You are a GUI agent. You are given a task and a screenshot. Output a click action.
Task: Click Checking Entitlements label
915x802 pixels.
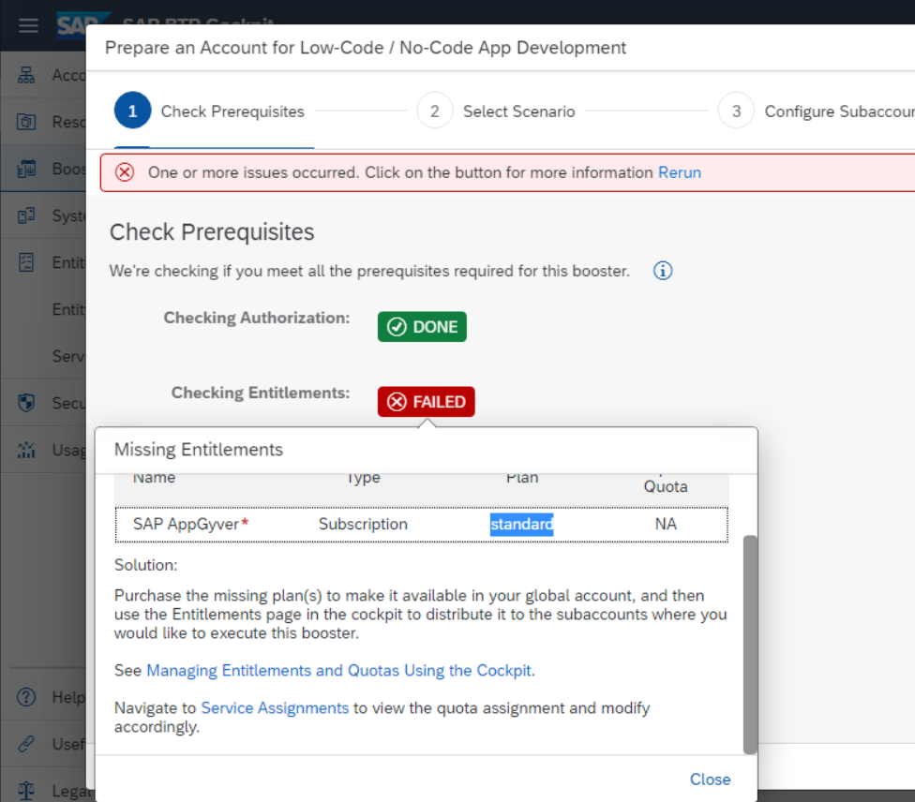(x=261, y=394)
